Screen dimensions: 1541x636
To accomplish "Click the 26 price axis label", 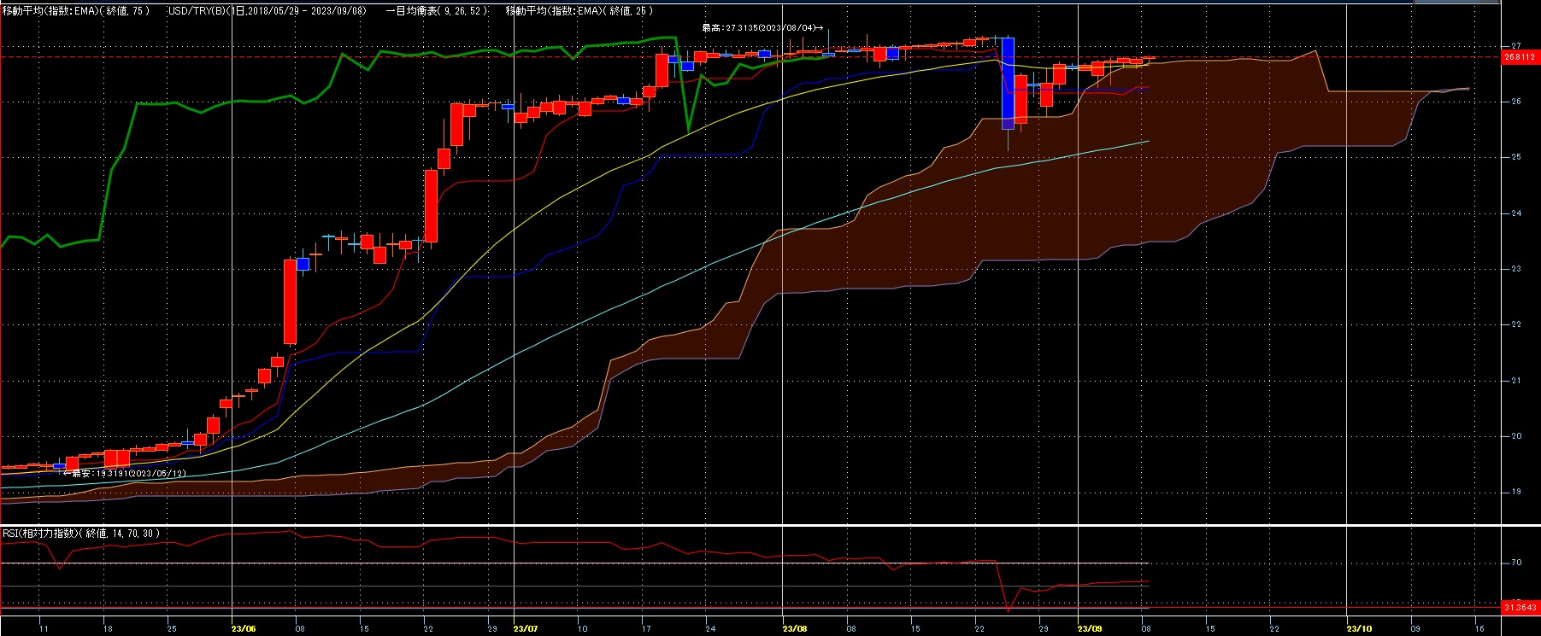I will coord(1515,102).
